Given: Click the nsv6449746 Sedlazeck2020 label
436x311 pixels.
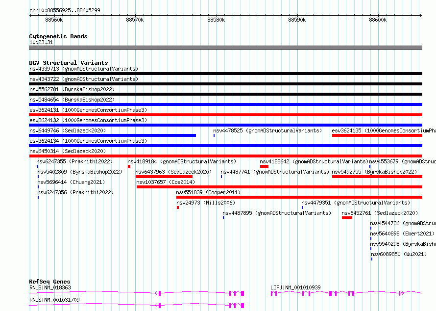Looking at the screenshot, I should point(68,130).
